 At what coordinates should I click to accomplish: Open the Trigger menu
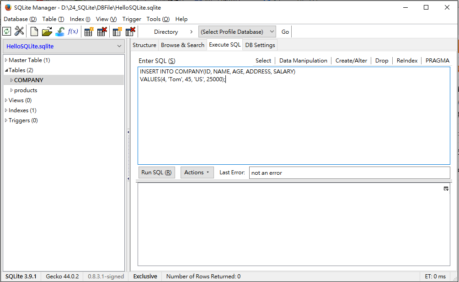point(132,19)
